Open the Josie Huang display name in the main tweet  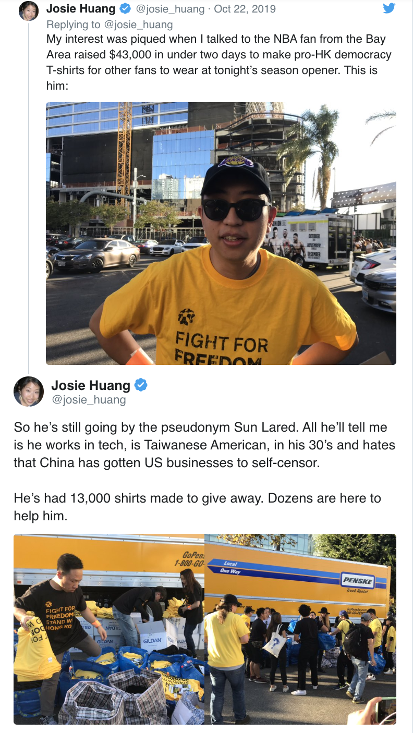91,385
